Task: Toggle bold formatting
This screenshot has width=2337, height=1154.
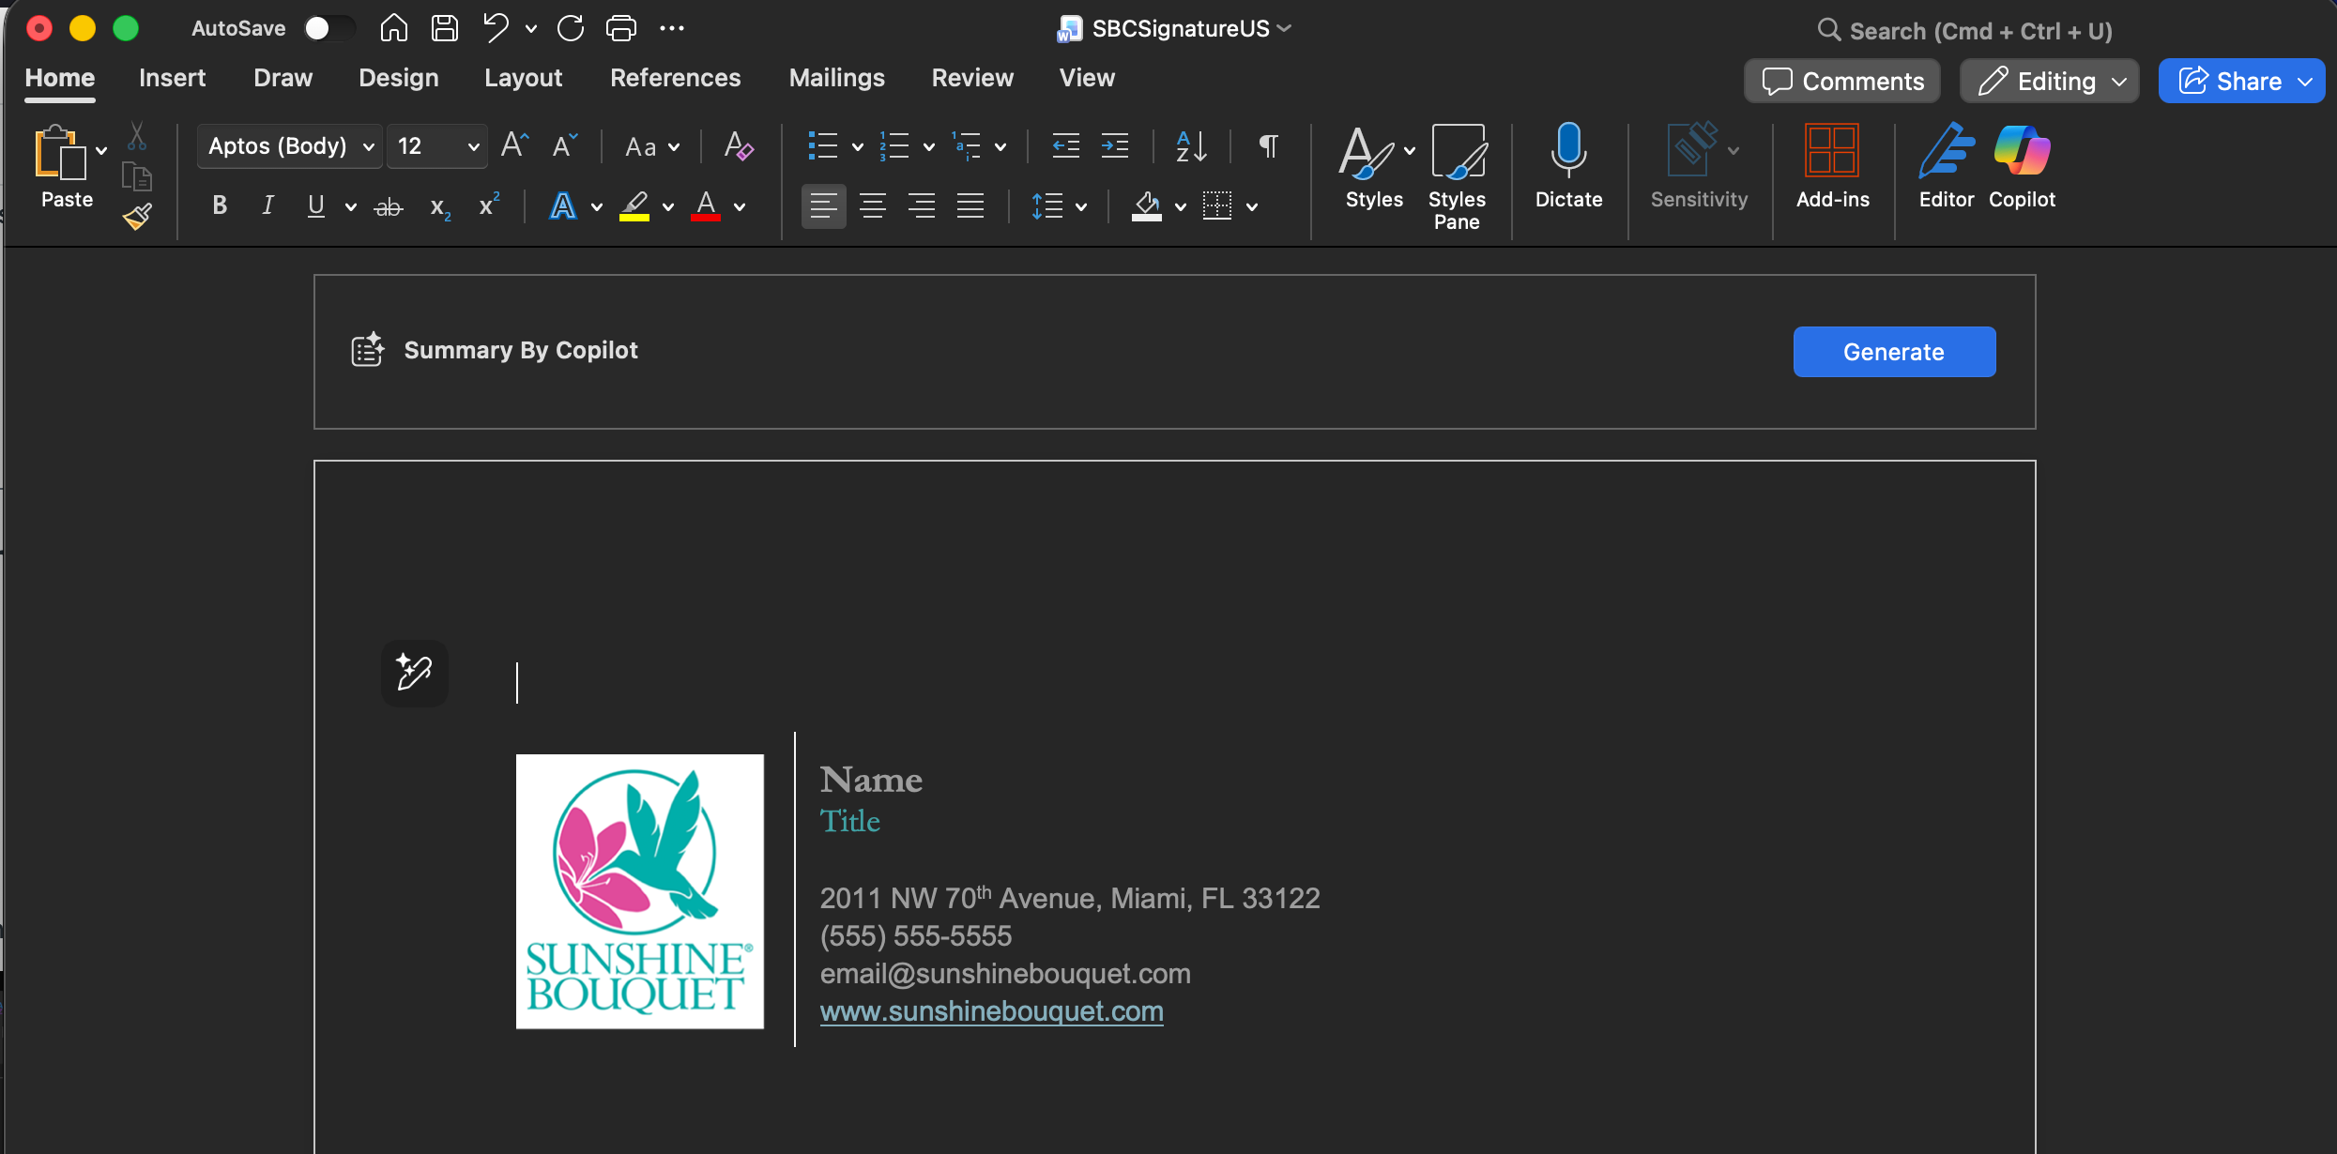Action: tap(219, 205)
